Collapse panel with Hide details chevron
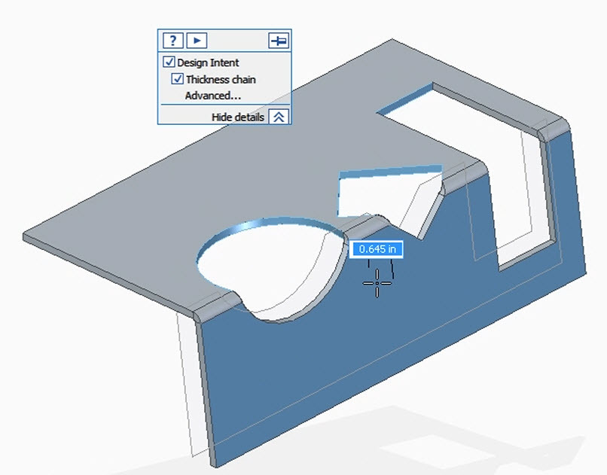This screenshot has width=607, height=475. click(x=279, y=117)
